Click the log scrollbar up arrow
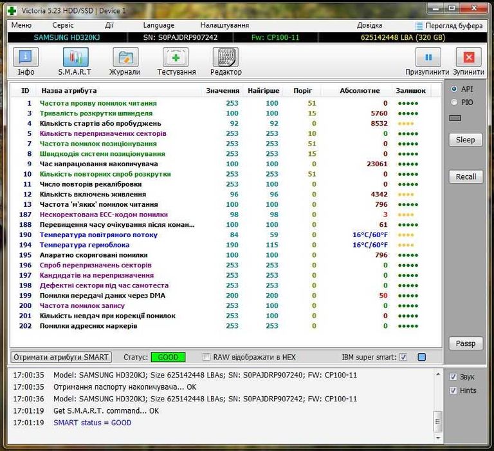Viewport: 494px width, 451px height. 438,374
